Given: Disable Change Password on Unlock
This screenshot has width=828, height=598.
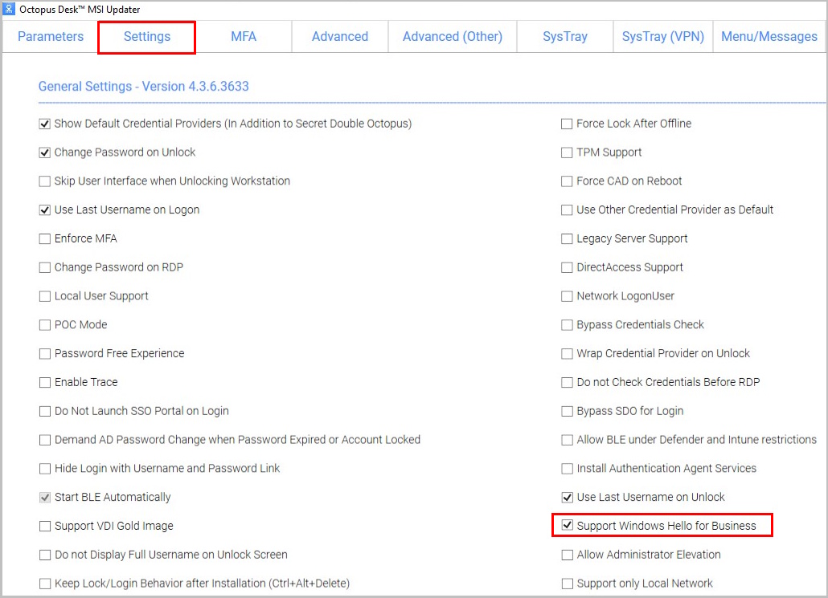Looking at the screenshot, I should click(45, 153).
